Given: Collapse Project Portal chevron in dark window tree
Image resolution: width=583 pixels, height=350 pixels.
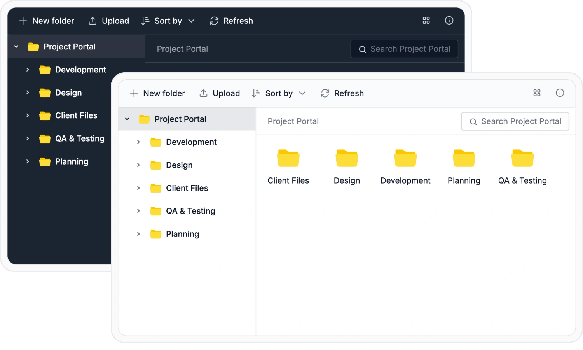Looking at the screenshot, I should [x=16, y=47].
